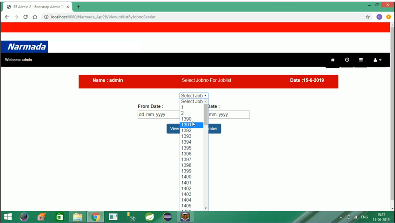Open a new browser tab
The image size is (395, 223).
pyautogui.click(x=78, y=7)
